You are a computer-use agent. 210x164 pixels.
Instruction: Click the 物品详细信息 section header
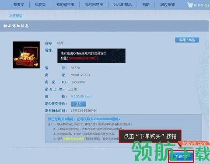pos(16,26)
